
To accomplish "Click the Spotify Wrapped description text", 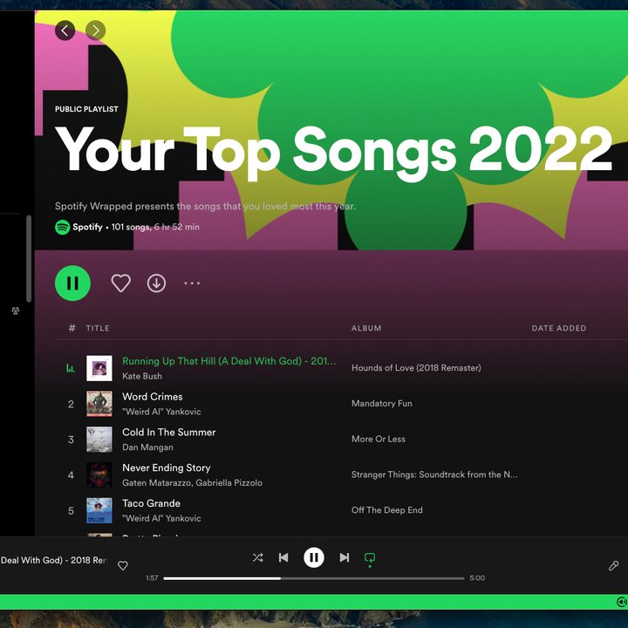I will [205, 206].
